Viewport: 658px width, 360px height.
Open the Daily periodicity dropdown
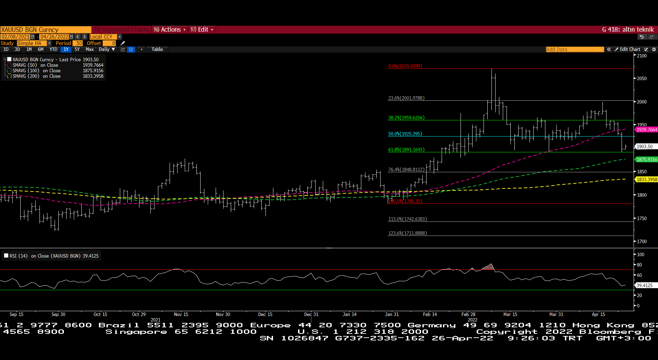(x=107, y=50)
